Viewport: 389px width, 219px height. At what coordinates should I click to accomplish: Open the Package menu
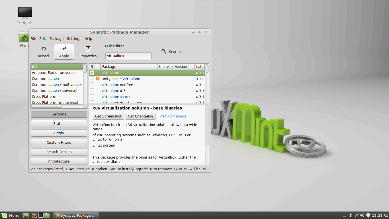pyautogui.click(x=56, y=38)
